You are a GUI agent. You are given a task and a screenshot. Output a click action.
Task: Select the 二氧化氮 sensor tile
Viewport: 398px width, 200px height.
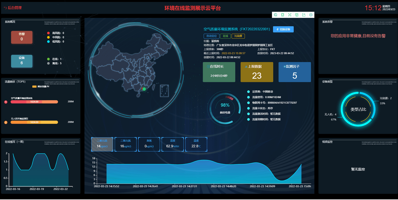[126, 144]
